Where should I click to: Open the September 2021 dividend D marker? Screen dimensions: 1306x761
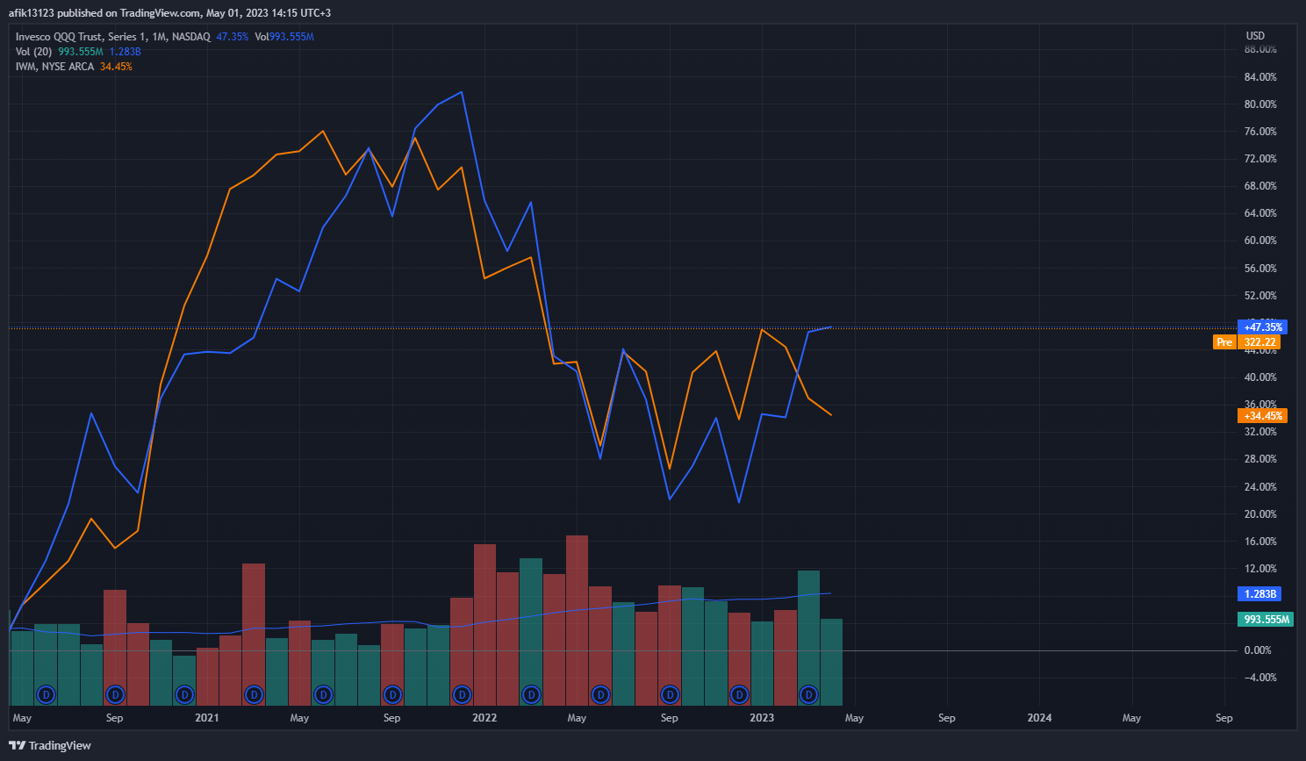[x=392, y=695]
